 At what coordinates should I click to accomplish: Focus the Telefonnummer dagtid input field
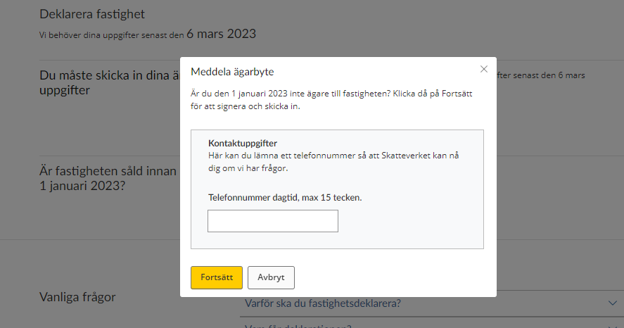pyautogui.click(x=272, y=221)
